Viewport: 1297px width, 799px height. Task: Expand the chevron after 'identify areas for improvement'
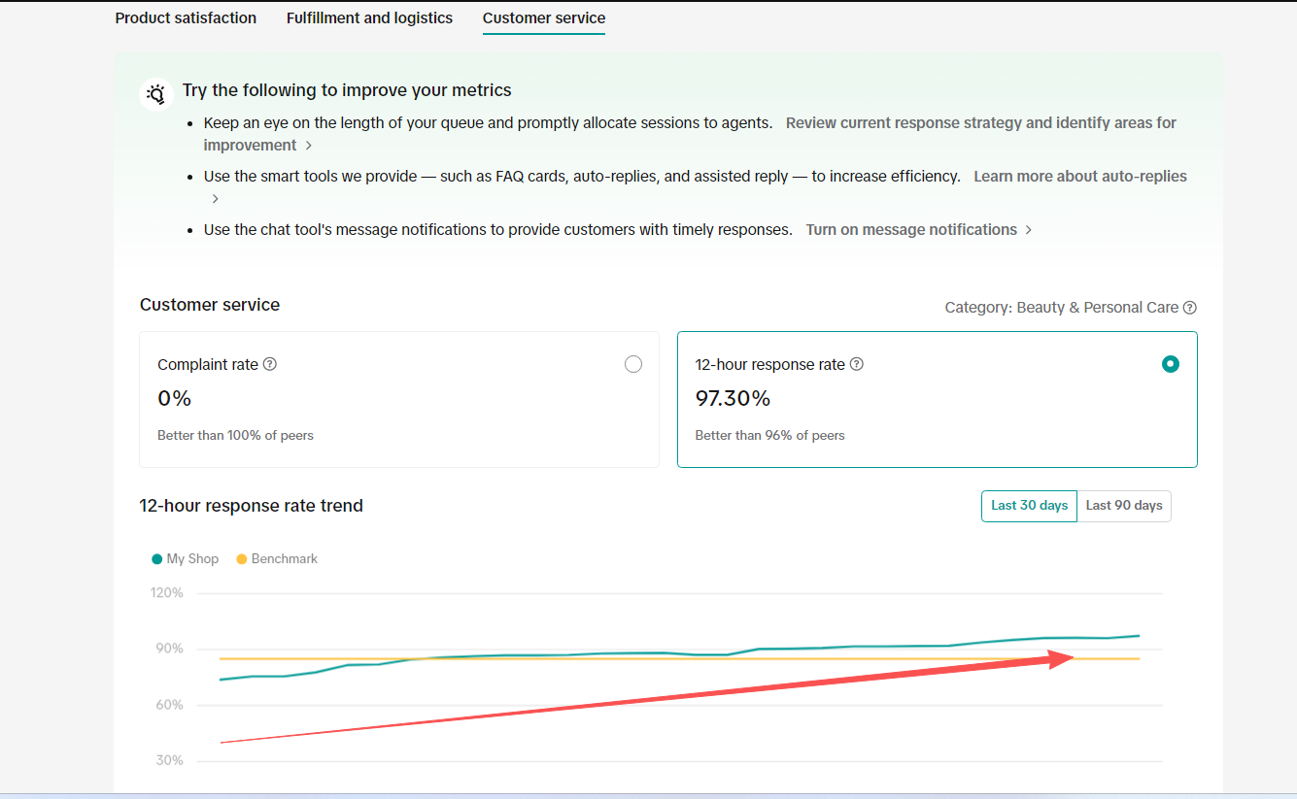tap(309, 146)
